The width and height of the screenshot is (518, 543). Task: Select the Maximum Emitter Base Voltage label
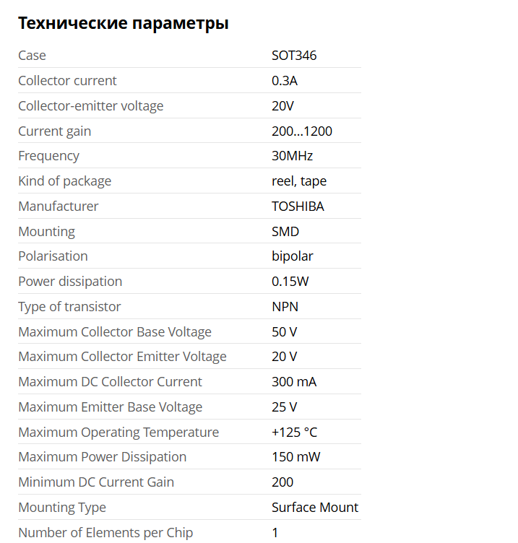click(x=110, y=407)
